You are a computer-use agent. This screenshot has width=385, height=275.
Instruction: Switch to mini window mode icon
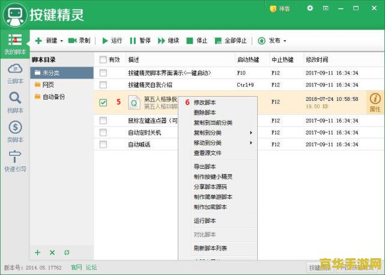click(326, 8)
